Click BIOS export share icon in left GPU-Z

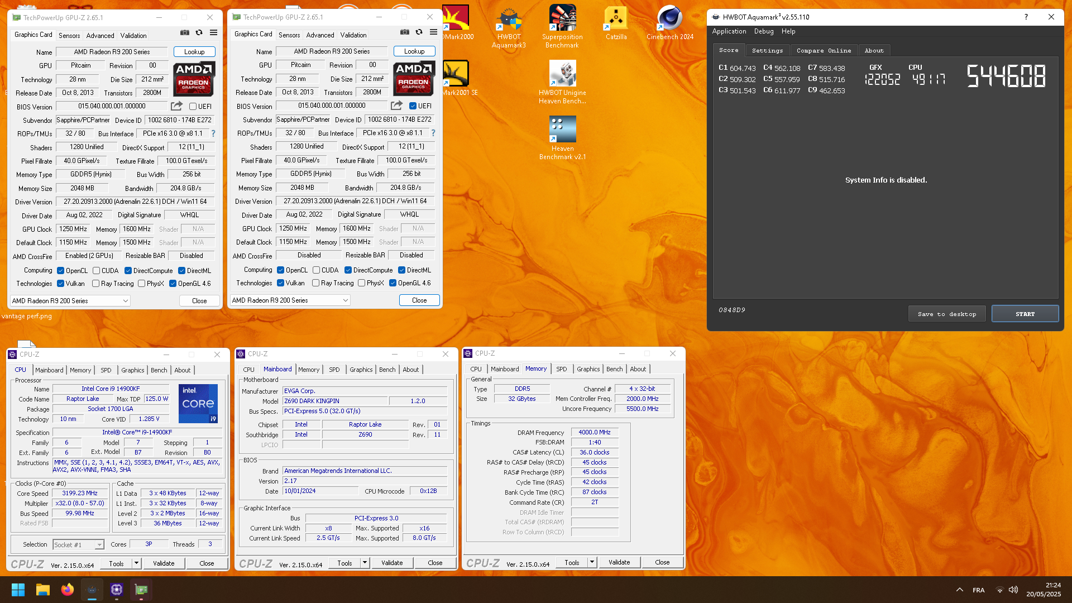tap(176, 106)
